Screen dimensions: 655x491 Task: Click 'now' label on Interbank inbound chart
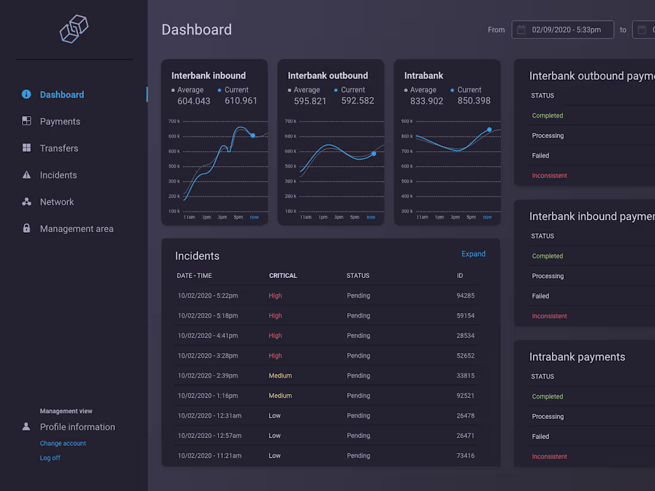click(254, 217)
